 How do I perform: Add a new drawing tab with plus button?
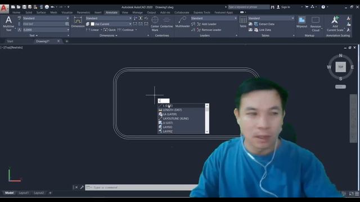[67, 41]
